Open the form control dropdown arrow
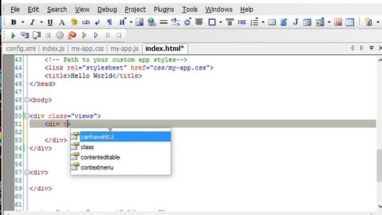382x215 pixels. coord(329,22)
